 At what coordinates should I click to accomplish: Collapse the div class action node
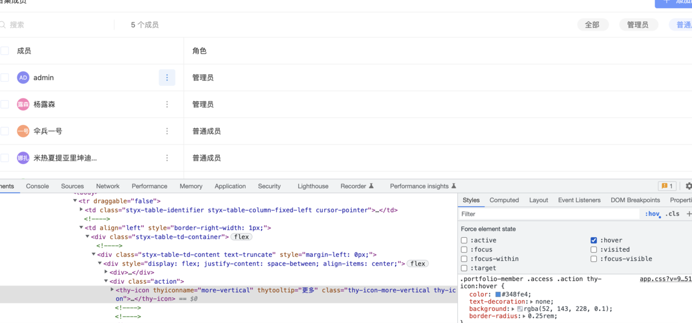[x=106, y=281]
